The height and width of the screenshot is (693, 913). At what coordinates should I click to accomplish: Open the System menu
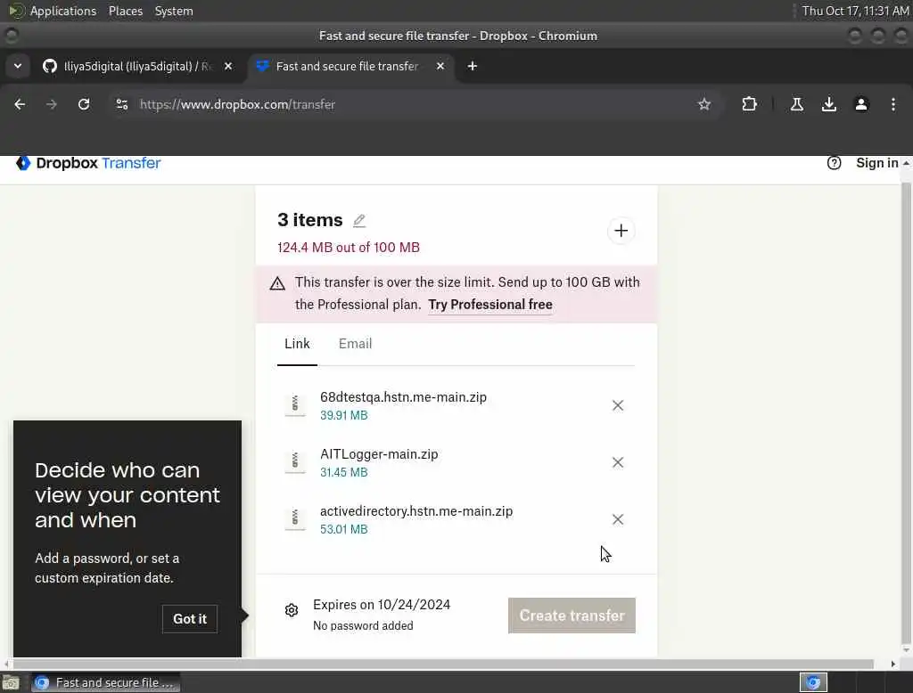(174, 11)
